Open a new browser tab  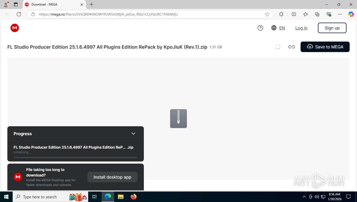(x=91, y=4)
